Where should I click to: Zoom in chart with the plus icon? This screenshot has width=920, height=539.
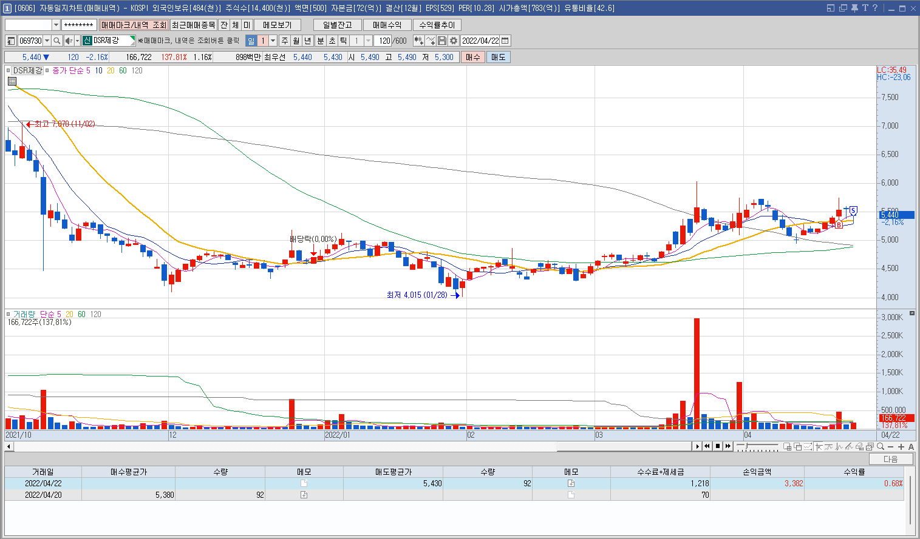pos(901,446)
